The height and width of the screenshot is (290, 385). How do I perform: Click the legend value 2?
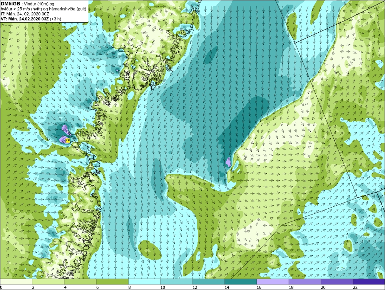coord(33,287)
